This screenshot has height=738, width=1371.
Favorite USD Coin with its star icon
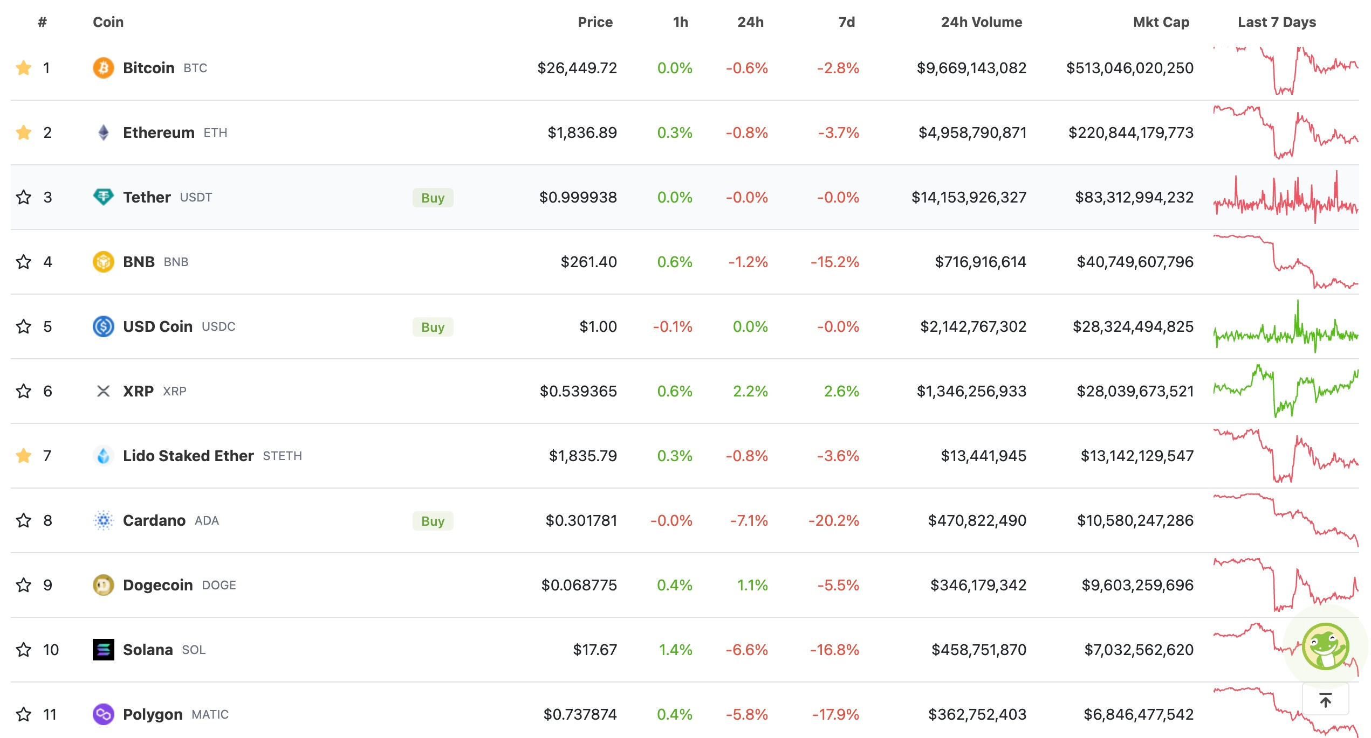coord(24,326)
